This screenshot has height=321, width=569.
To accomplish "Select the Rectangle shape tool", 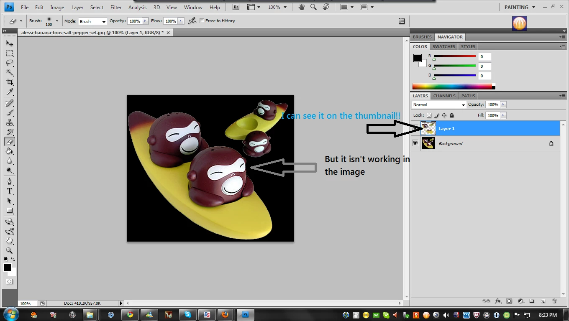I will [9, 210].
